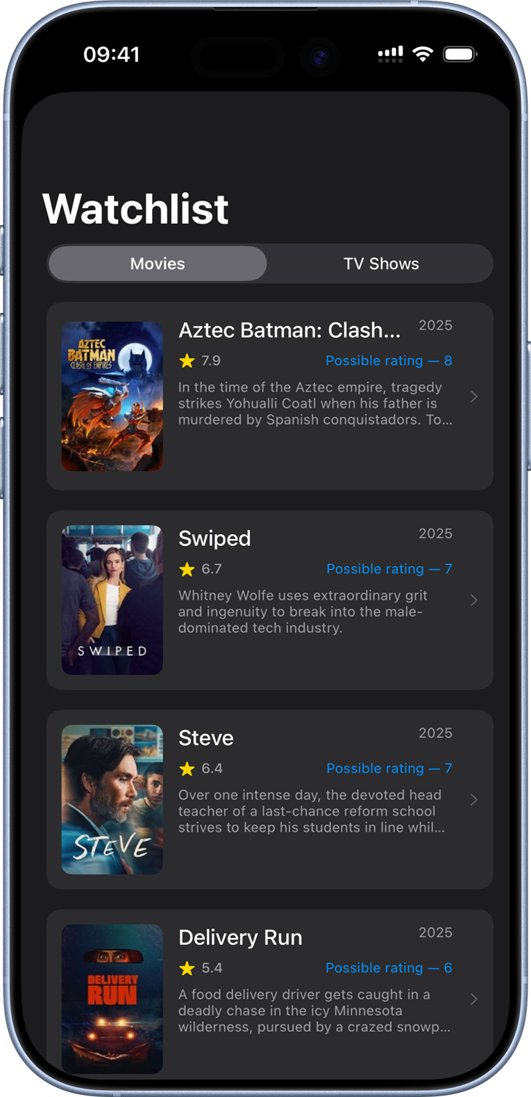The width and height of the screenshot is (531, 1097).
Task: Click the star icon beside Steve's 6.4 rating
Action: [x=187, y=769]
